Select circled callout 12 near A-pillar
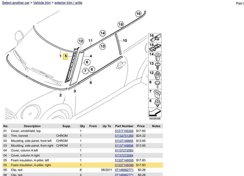Image resolution: width=244 pixels, height=176 pixels. tap(81, 41)
